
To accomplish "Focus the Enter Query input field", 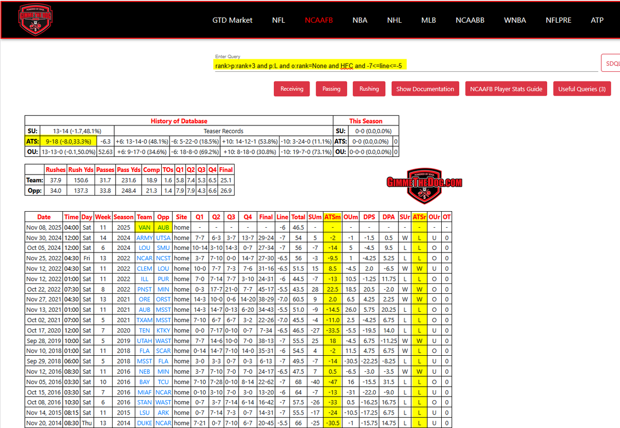I will pyautogui.click(x=406, y=66).
